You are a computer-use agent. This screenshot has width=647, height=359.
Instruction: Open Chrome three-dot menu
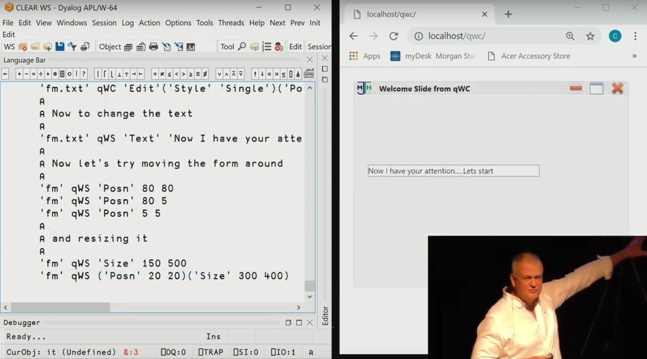635,36
